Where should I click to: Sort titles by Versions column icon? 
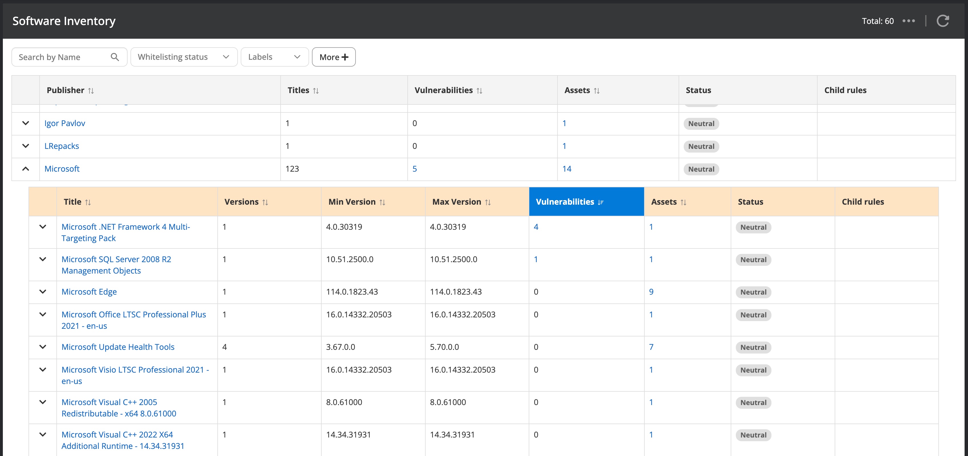click(x=265, y=202)
